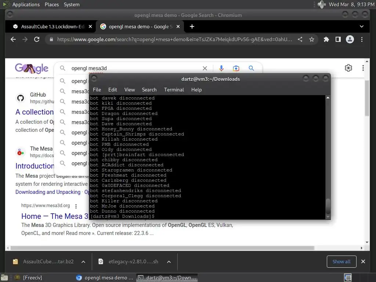Switch to terminal window in taskbar

click(167, 278)
